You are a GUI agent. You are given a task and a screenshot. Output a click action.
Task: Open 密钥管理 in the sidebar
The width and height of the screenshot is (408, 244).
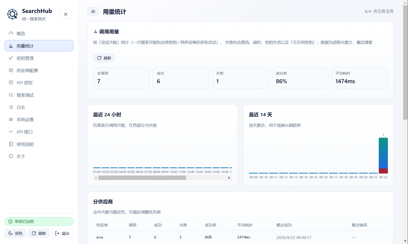coord(39,58)
